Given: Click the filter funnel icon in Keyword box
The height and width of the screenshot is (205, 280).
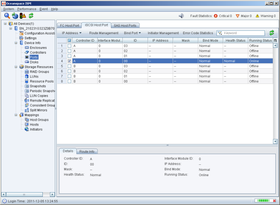Looking at the screenshot, I should click(220, 33).
